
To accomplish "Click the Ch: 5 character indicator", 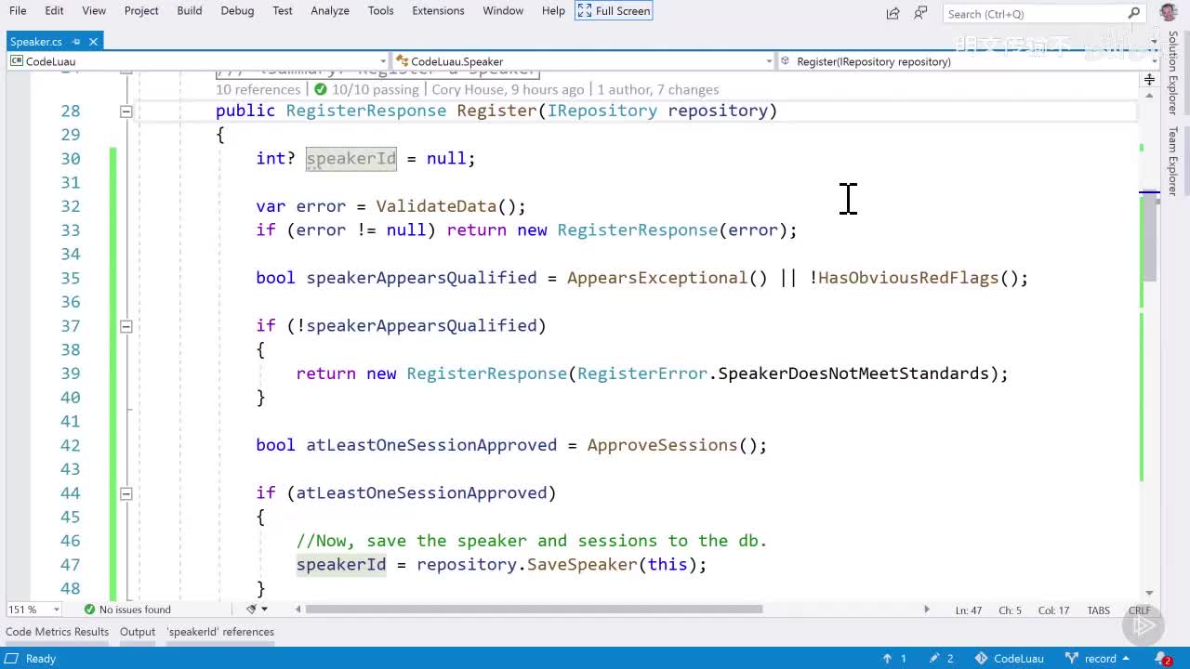I will click(x=1010, y=610).
